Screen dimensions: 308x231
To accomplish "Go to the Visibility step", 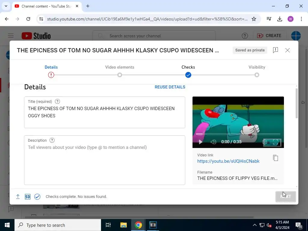I will (257, 67).
